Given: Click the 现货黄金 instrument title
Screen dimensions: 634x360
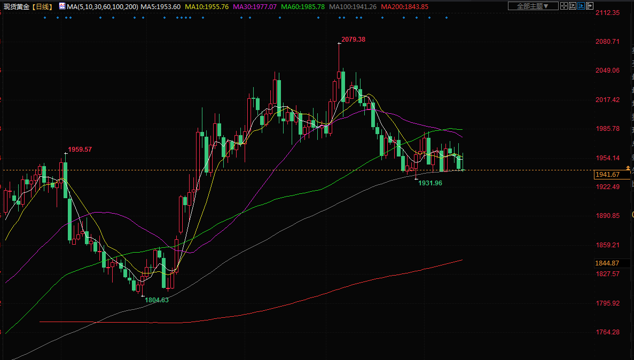Looking at the screenshot, I should click(x=16, y=6).
